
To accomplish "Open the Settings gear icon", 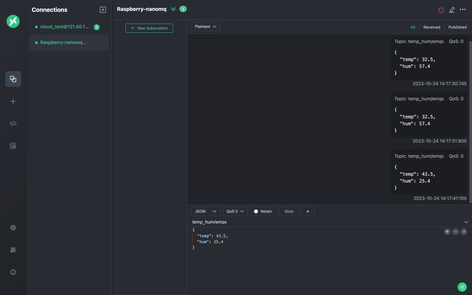I will (x=13, y=228).
